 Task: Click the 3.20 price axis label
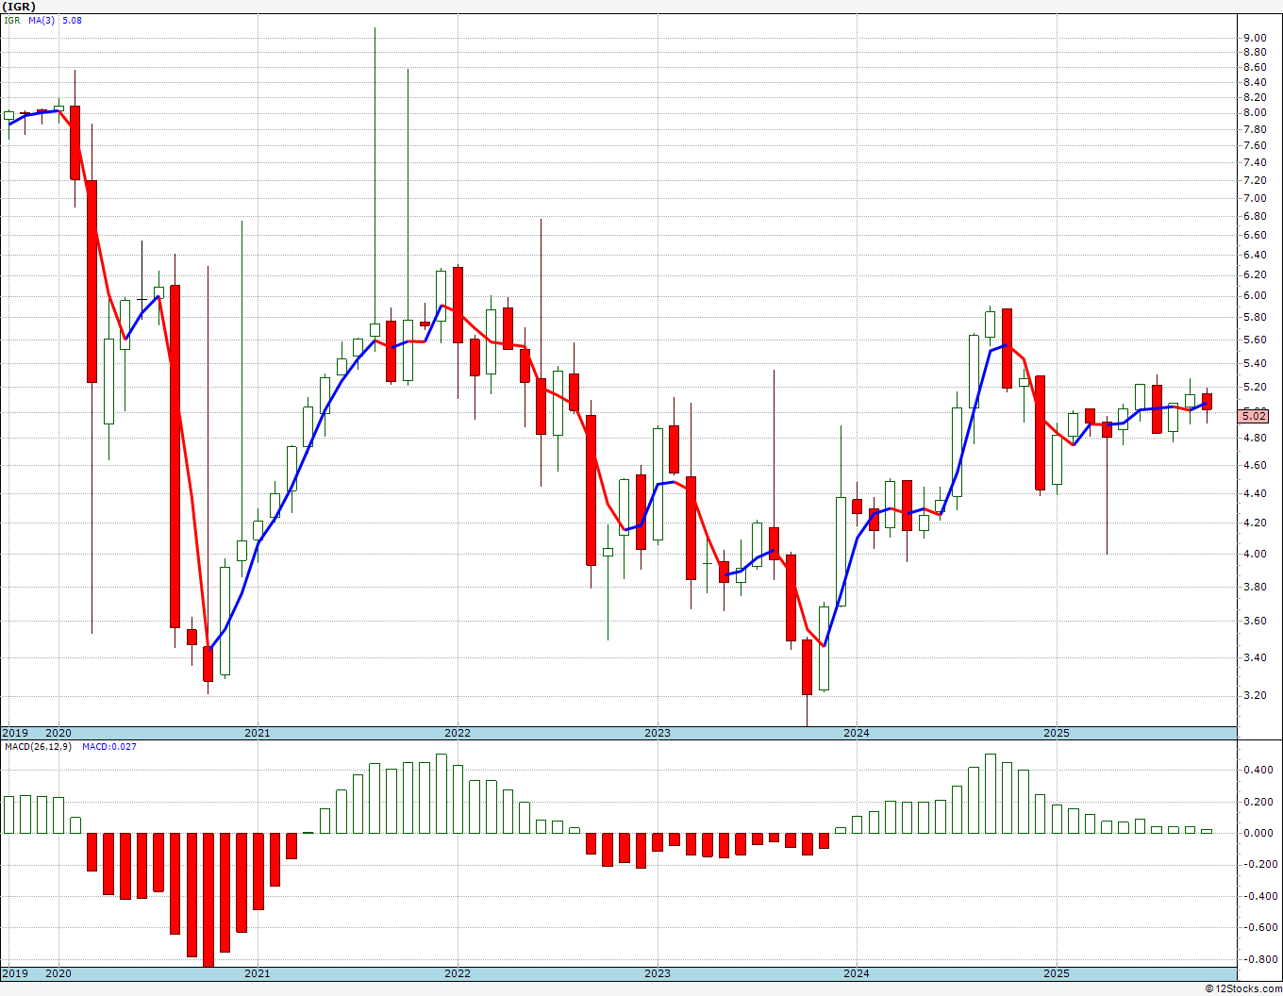[x=1255, y=696]
